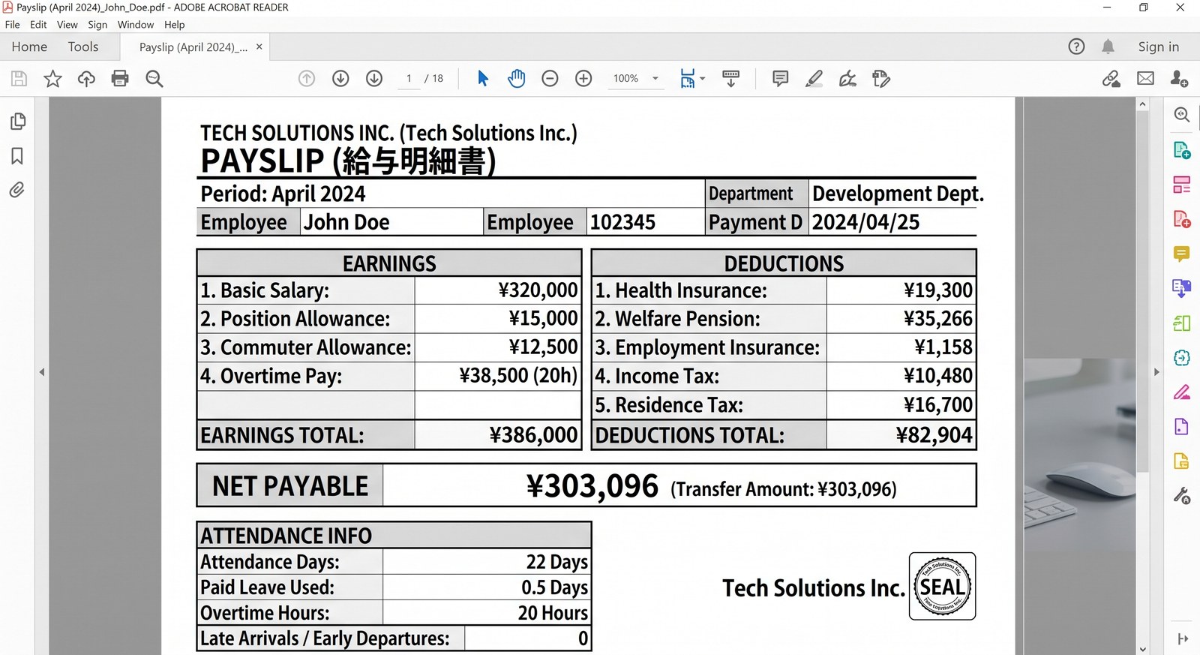1200x655 pixels.
Task: Click the teal Export PDF icon in the right pane
Action: (x=1182, y=150)
